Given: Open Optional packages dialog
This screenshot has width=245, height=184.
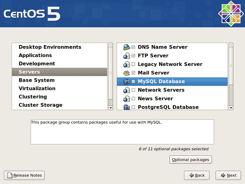Looking at the screenshot, I should (191, 159).
